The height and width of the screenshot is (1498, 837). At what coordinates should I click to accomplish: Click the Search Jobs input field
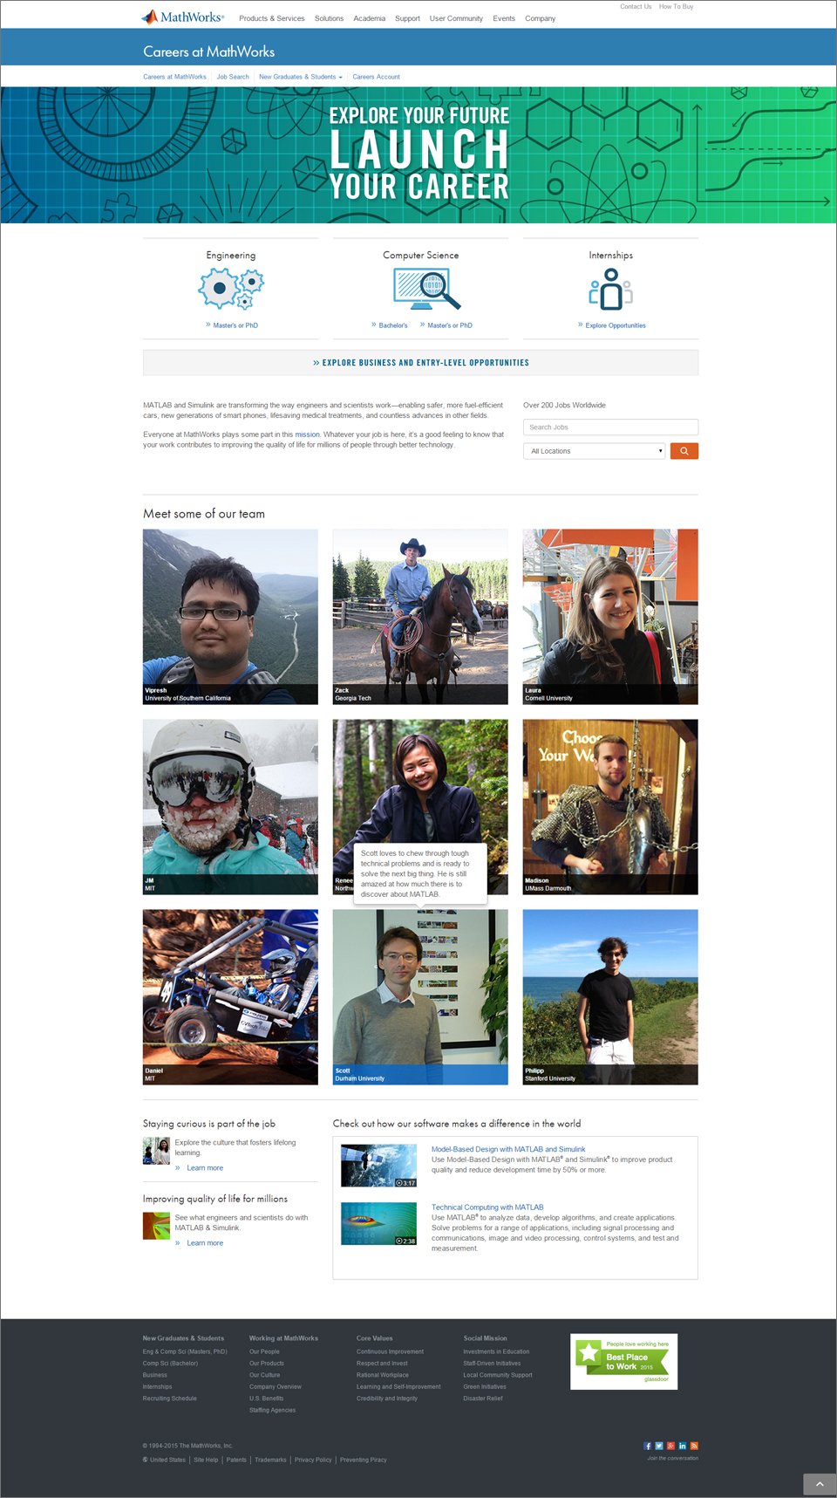[610, 428]
